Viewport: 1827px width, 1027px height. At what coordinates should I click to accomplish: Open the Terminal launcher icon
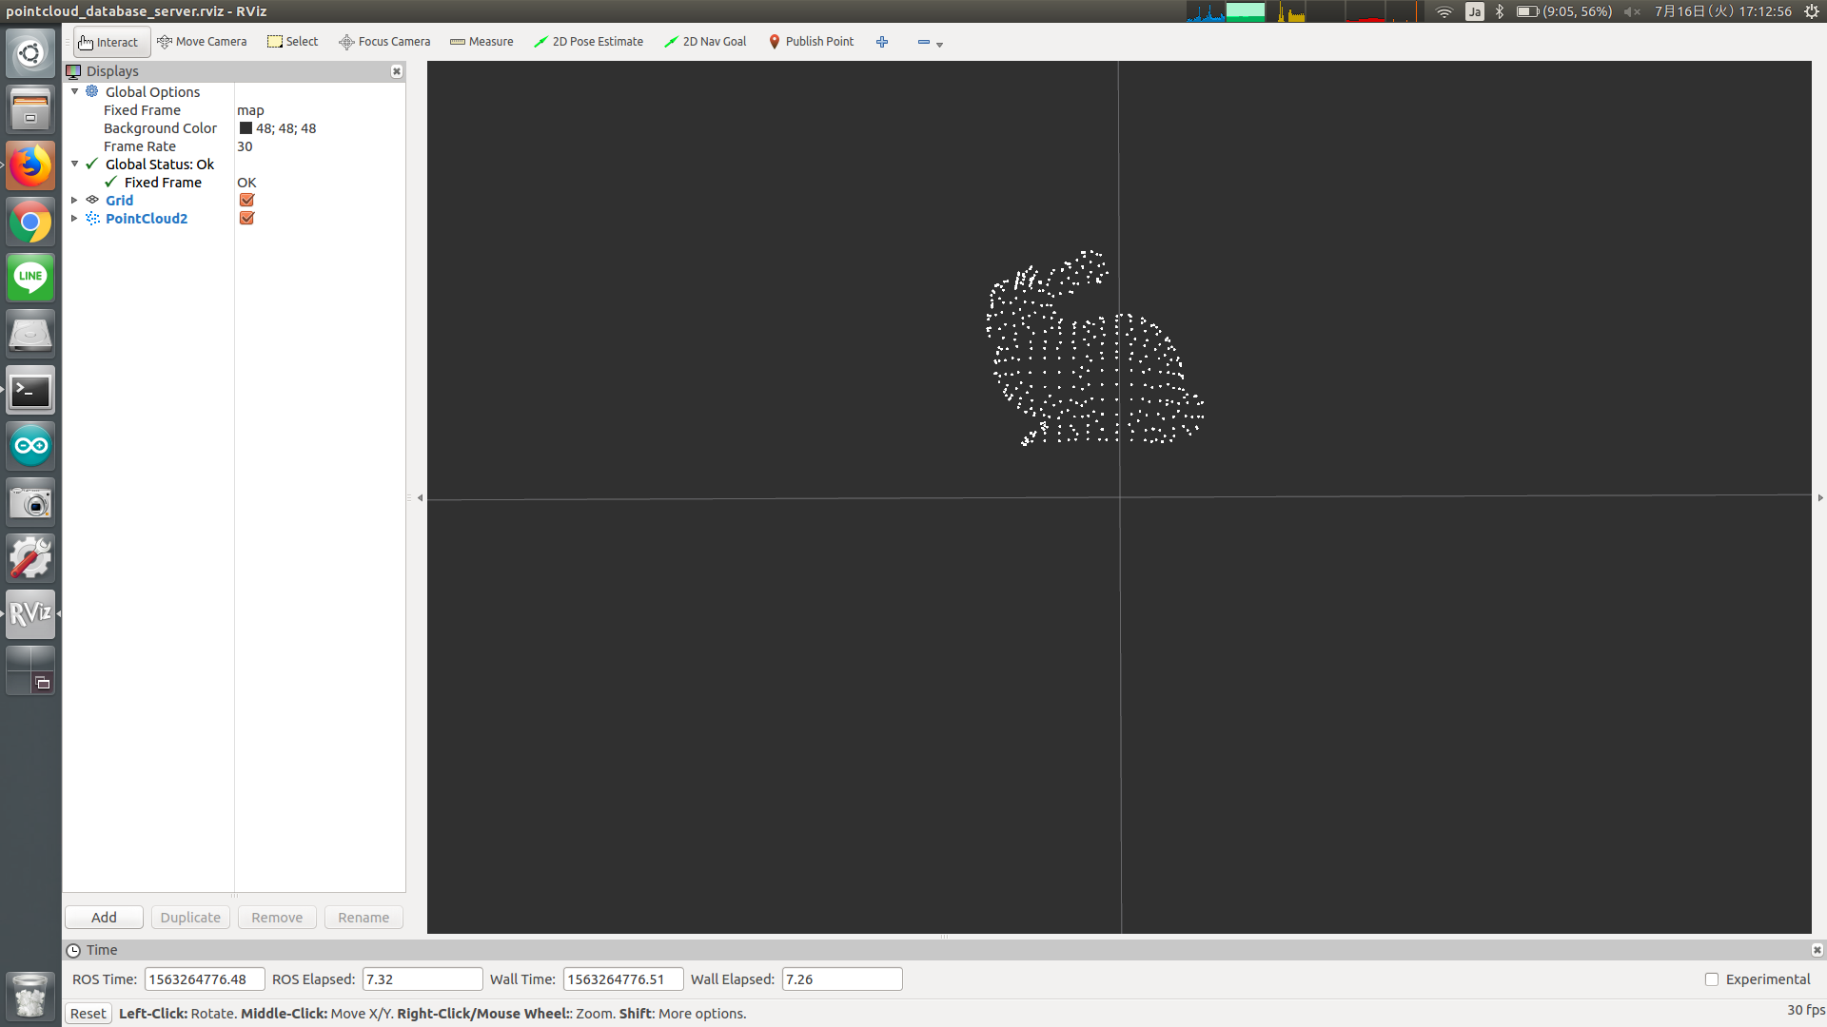pyautogui.click(x=30, y=391)
